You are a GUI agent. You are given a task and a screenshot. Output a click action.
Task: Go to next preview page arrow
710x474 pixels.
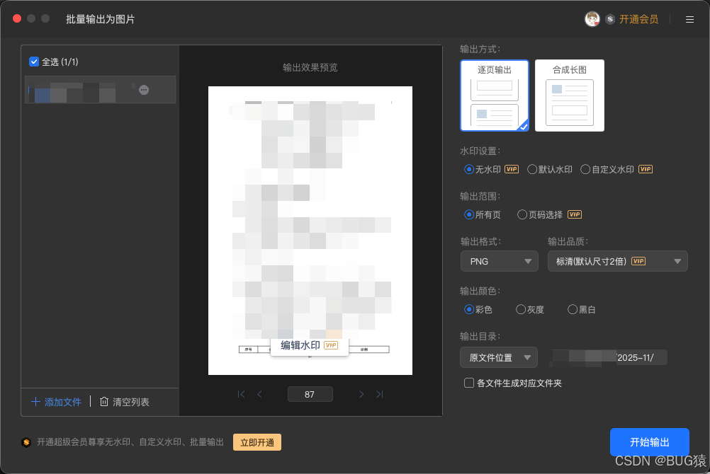pyautogui.click(x=361, y=394)
